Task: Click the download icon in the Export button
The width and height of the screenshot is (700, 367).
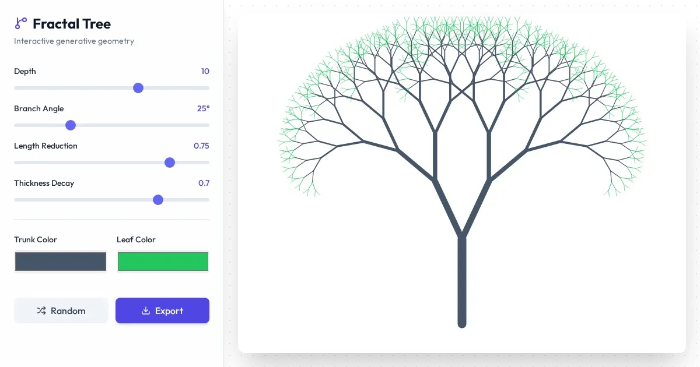Action: [x=146, y=310]
